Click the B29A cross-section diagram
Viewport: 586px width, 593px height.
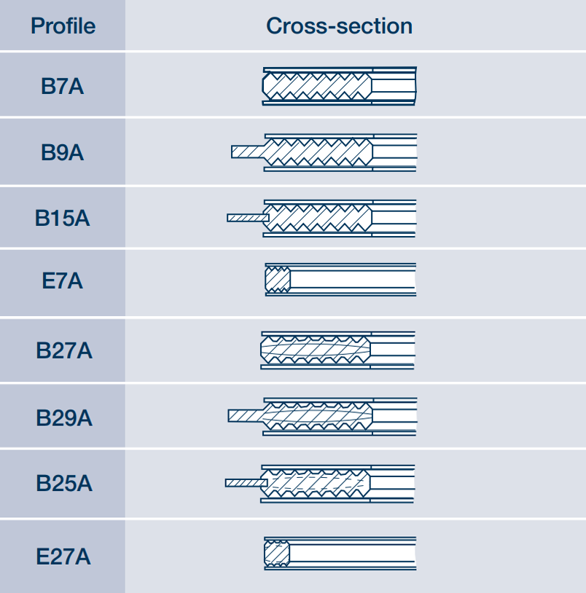323,417
